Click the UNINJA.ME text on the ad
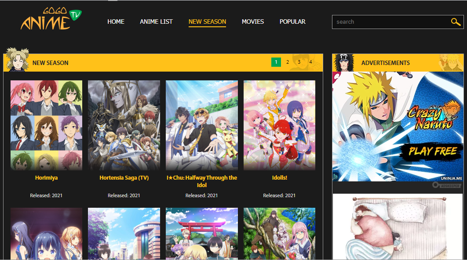This screenshot has height=260, width=467. pos(451,178)
